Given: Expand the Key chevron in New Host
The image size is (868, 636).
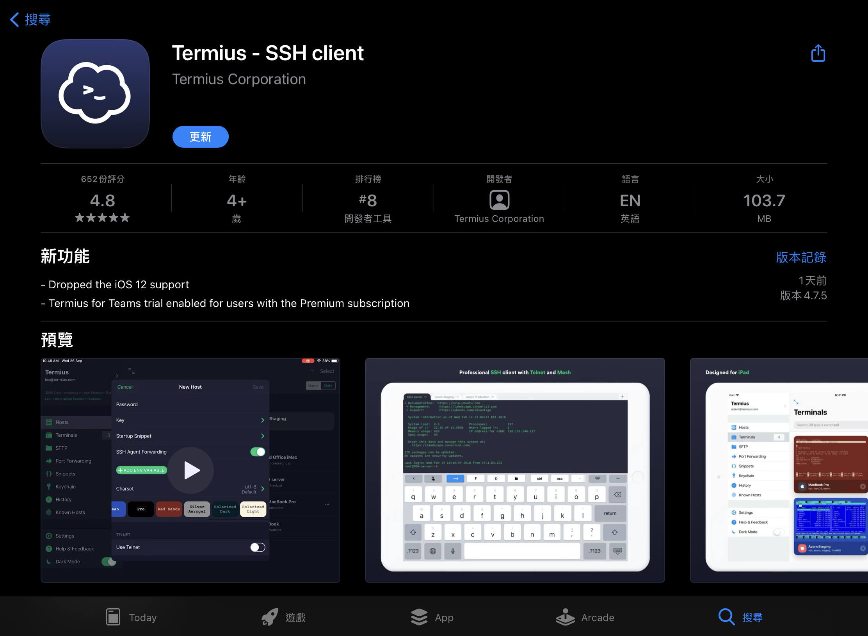Looking at the screenshot, I should (x=263, y=420).
